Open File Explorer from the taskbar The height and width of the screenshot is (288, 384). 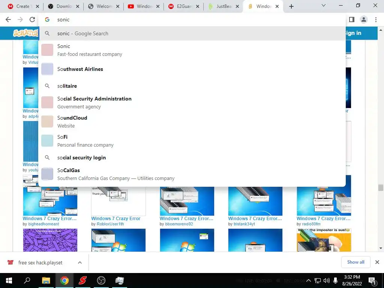pyautogui.click(x=46, y=280)
